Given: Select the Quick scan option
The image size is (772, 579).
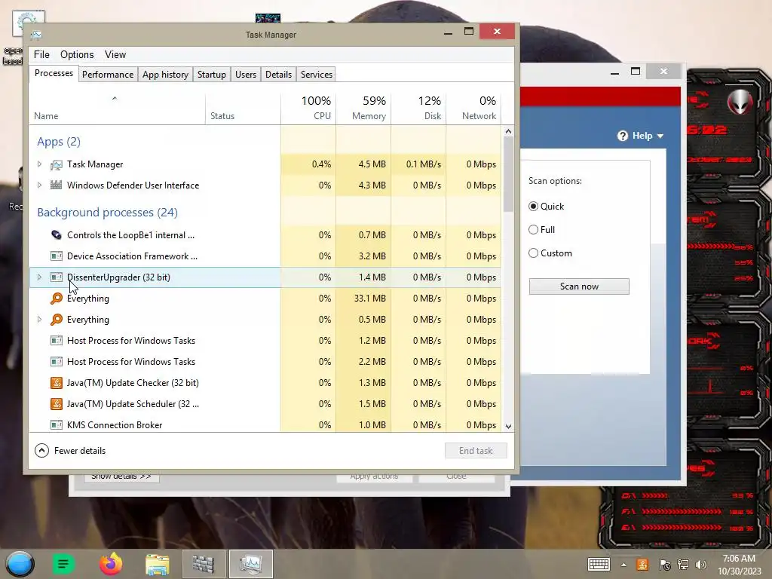Looking at the screenshot, I should (533, 207).
